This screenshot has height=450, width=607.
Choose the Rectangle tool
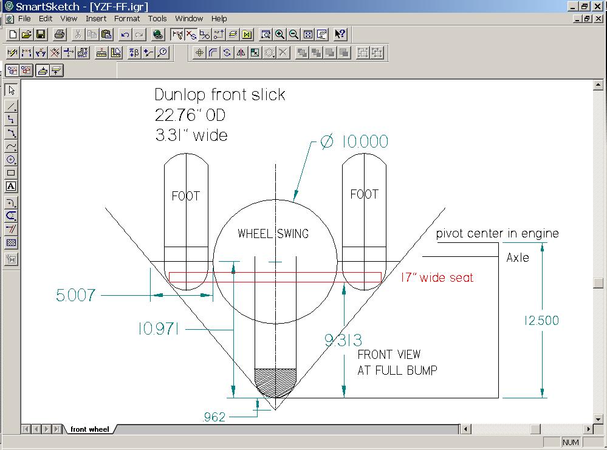point(11,172)
